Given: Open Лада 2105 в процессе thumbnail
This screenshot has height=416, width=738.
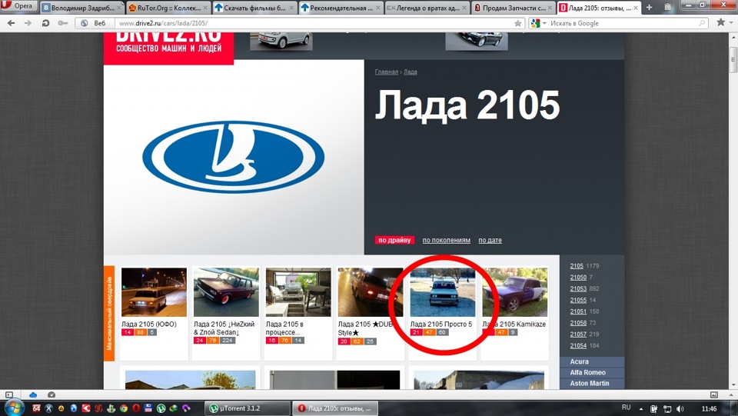Looking at the screenshot, I should tap(298, 292).
